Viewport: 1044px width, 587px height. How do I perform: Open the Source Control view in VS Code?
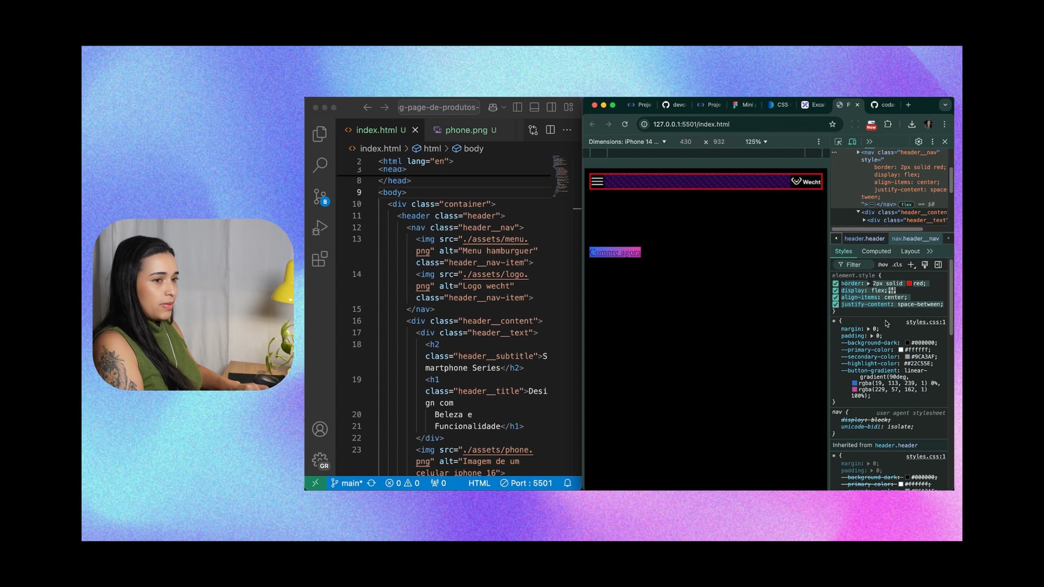pyautogui.click(x=320, y=196)
